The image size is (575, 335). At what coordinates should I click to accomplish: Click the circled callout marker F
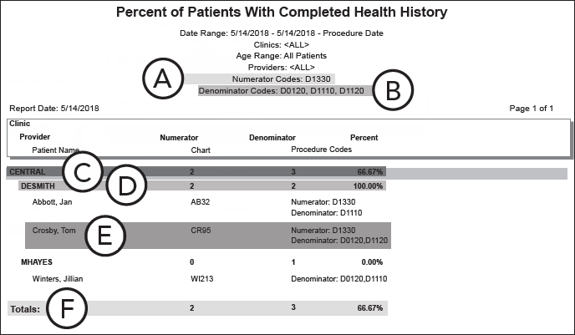pos(68,308)
